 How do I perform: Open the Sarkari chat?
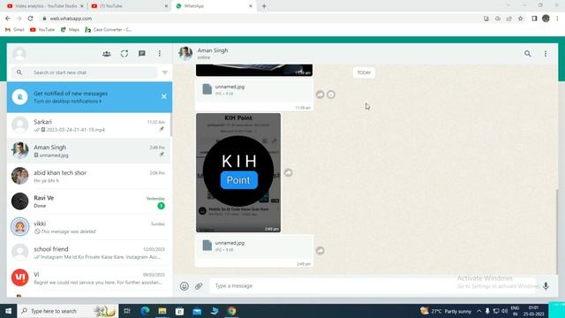coord(89,125)
